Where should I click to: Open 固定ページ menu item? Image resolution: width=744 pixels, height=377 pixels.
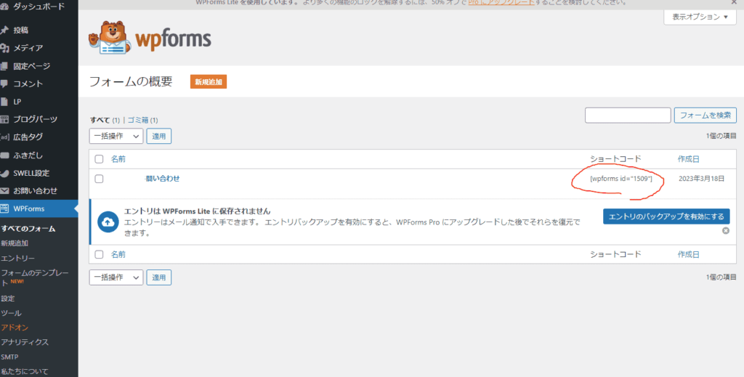[32, 66]
